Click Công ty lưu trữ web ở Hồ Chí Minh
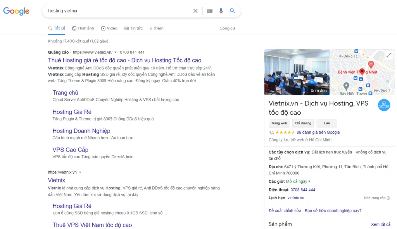 [300, 139]
